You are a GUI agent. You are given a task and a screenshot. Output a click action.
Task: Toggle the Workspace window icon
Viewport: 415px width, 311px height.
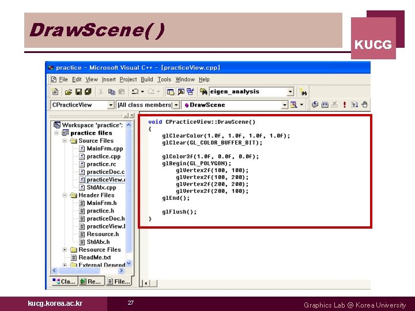(x=171, y=92)
